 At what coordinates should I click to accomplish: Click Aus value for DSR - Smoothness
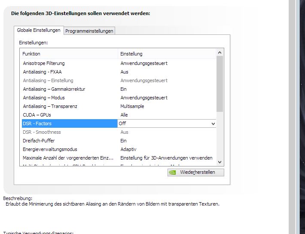click(124, 132)
